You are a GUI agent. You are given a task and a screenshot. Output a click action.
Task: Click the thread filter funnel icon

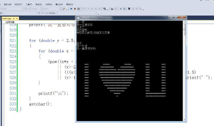coord(39,13)
